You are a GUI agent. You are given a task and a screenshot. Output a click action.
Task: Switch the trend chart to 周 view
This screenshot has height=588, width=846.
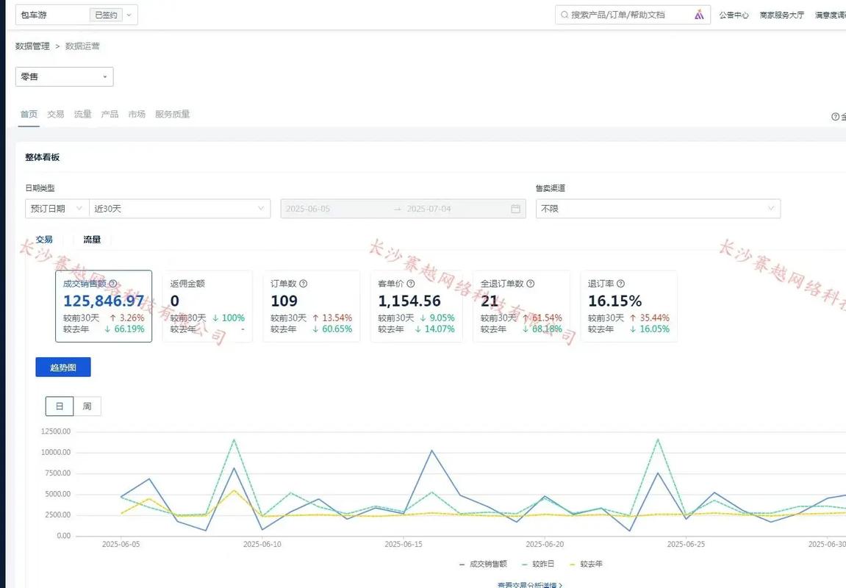pos(87,406)
